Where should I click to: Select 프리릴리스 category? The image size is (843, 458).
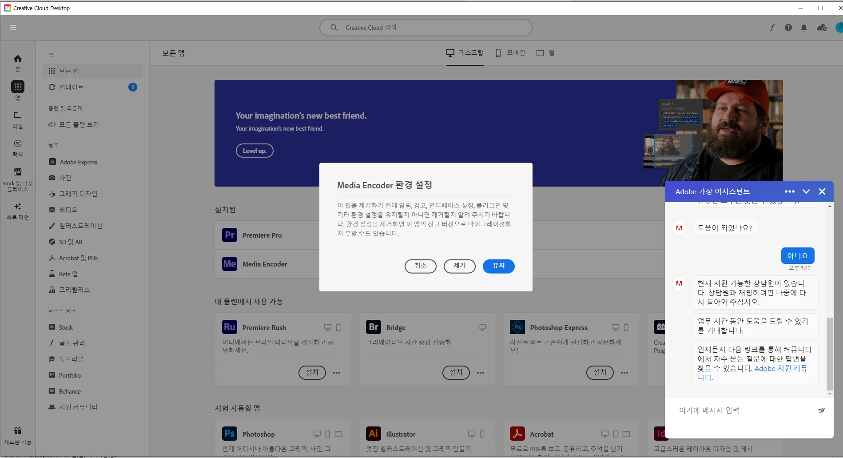93,290
